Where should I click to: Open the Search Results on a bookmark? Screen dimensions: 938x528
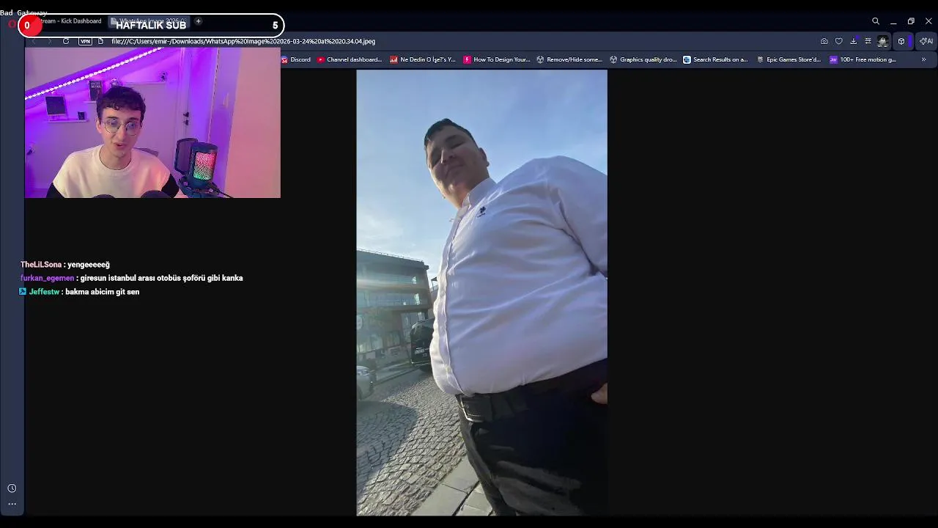[715, 59]
